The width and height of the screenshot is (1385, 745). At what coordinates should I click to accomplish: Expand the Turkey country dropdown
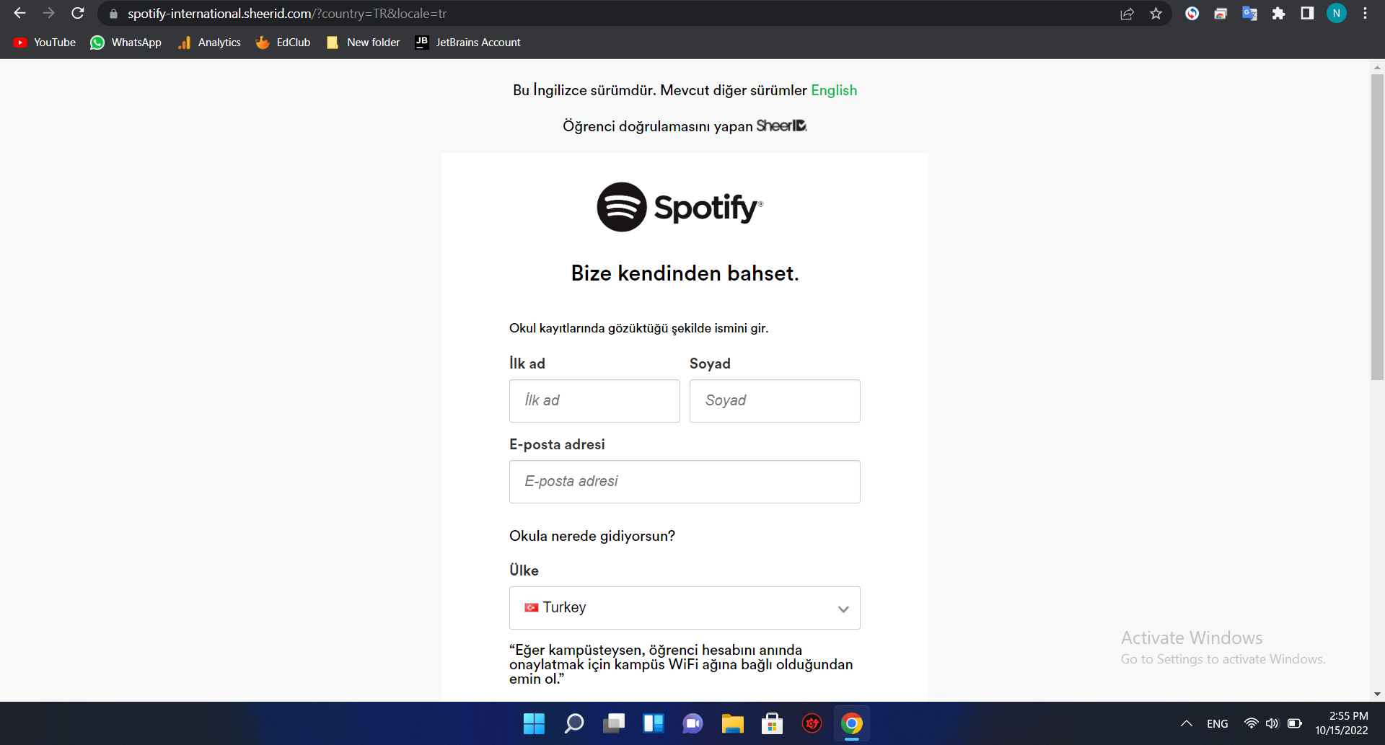[x=684, y=608]
